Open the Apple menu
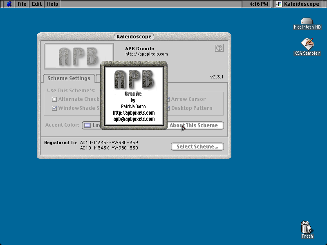 coord(9,4)
